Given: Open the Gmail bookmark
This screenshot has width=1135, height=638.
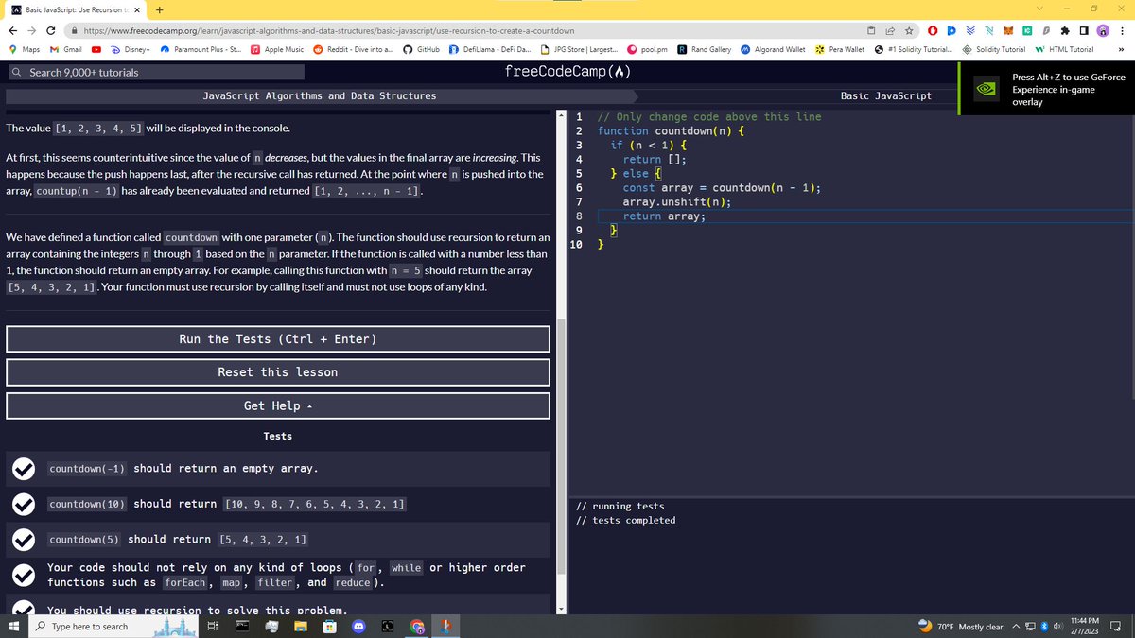Looking at the screenshot, I should pyautogui.click(x=65, y=49).
